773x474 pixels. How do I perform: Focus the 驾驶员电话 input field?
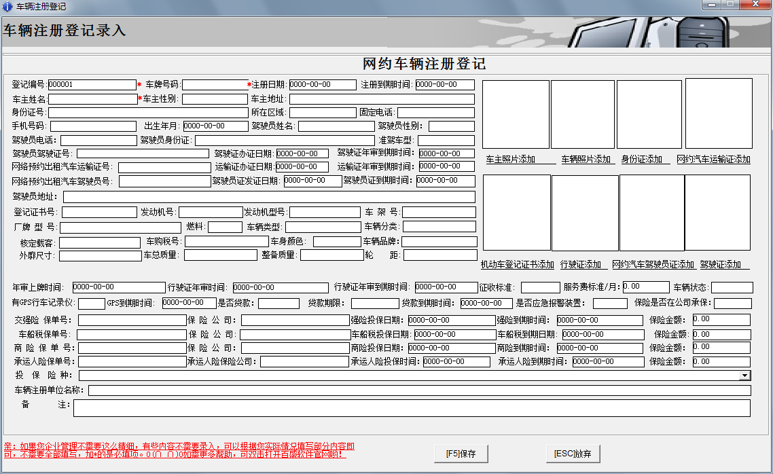click(98, 141)
